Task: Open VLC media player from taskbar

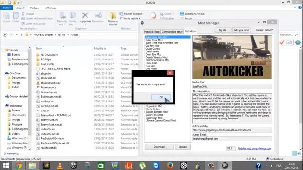Action: tap(60, 166)
